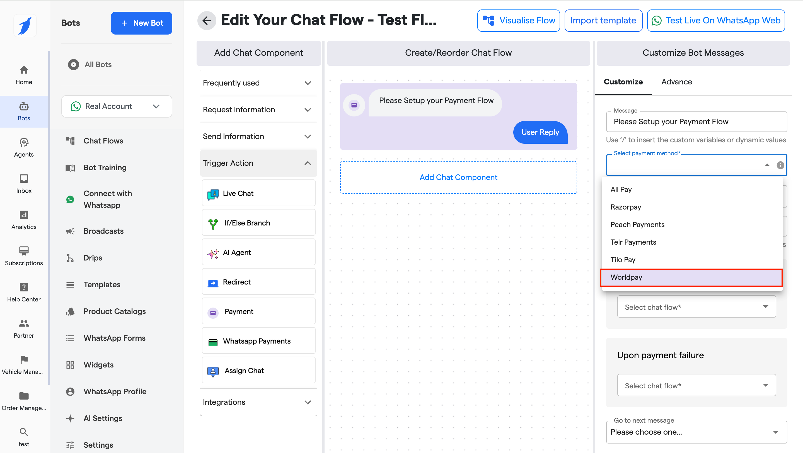Open the Inbox sidebar icon
Viewport: 803px width, 453px height.
click(x=24, y=184)
